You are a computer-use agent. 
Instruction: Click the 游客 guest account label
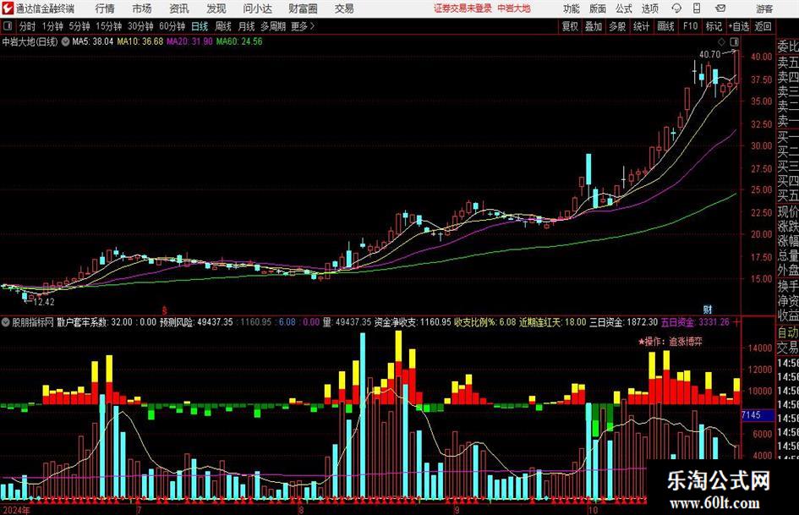[764, 8]
